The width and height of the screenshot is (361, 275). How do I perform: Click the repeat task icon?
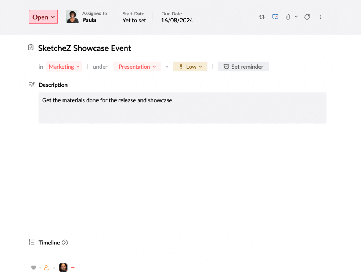click(261, 17)
